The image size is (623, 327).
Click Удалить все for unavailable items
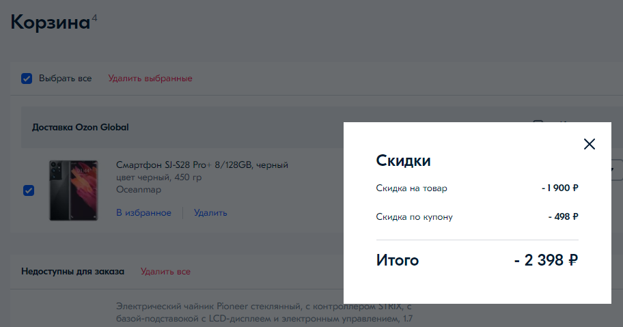(165, 272)
